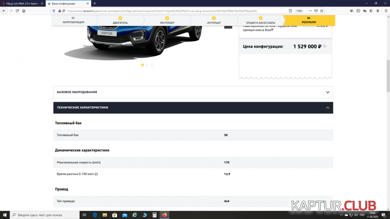The image size is (390, 219).
Task: Select the third car image dot
Action: tap(152, 65)
